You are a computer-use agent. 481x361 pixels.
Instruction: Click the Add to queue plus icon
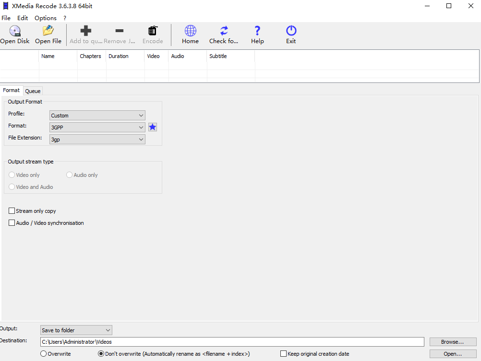coord(85,31)
